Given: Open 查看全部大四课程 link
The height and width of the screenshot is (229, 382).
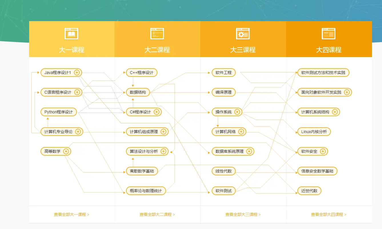Looking at the screenshot, I should 329,214.
